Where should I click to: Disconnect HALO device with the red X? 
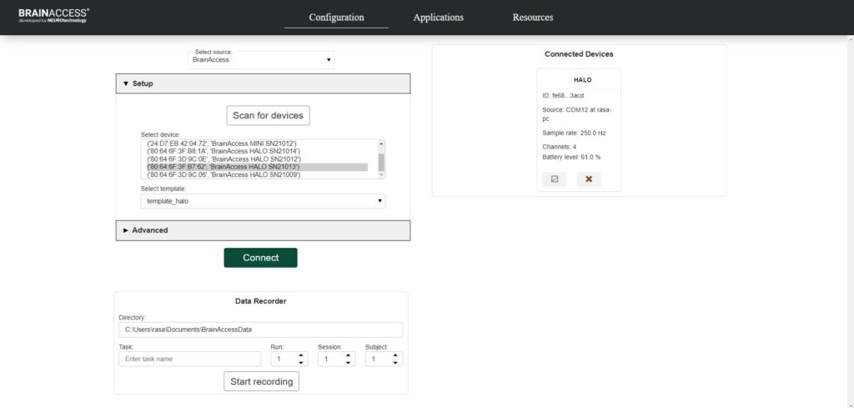point(589,179)
